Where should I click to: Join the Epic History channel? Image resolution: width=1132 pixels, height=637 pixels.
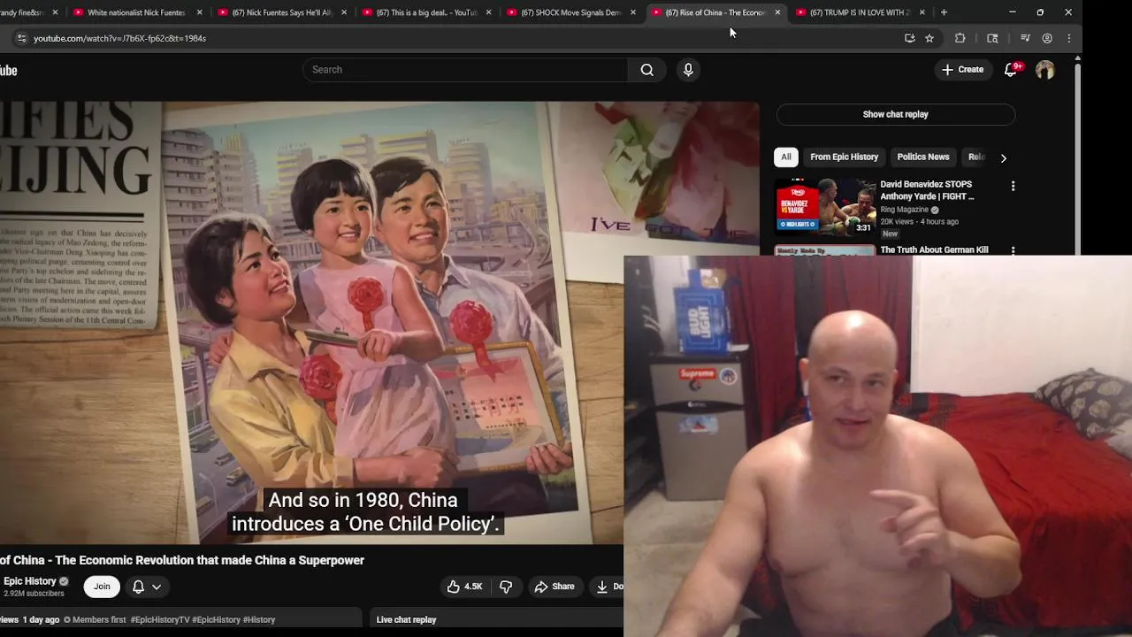click(x=102, y=587)
